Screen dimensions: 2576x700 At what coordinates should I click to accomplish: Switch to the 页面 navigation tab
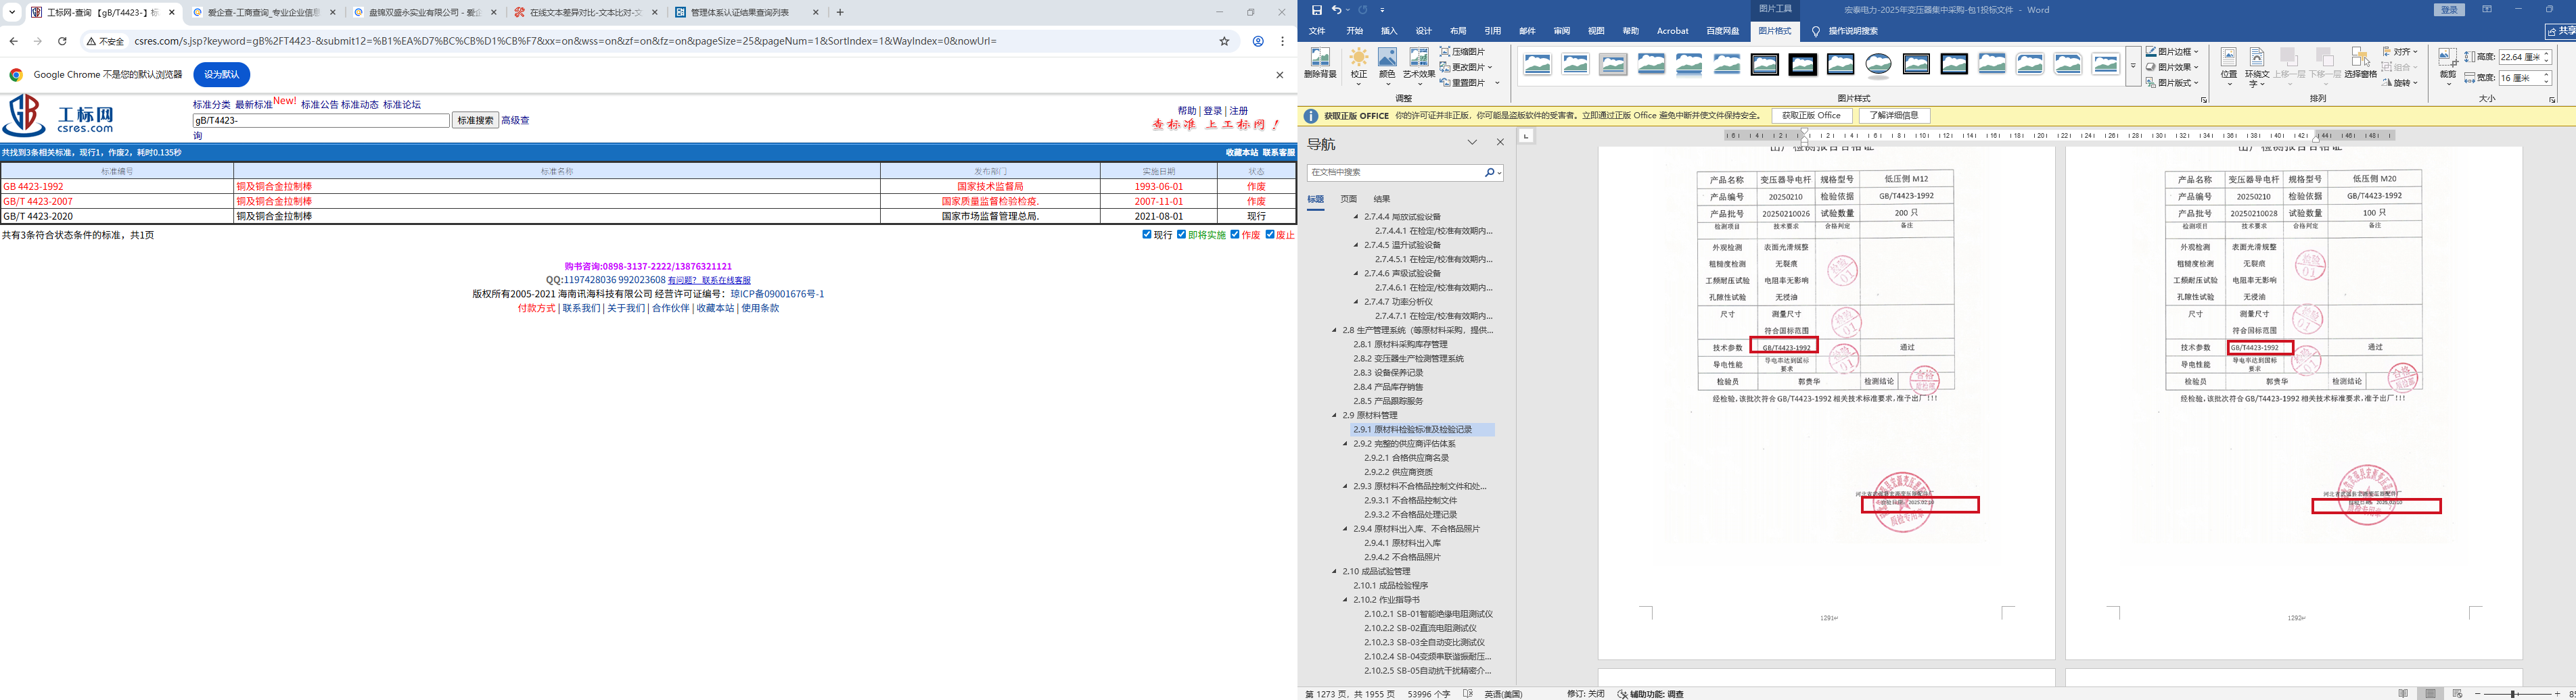point(1349,199)
